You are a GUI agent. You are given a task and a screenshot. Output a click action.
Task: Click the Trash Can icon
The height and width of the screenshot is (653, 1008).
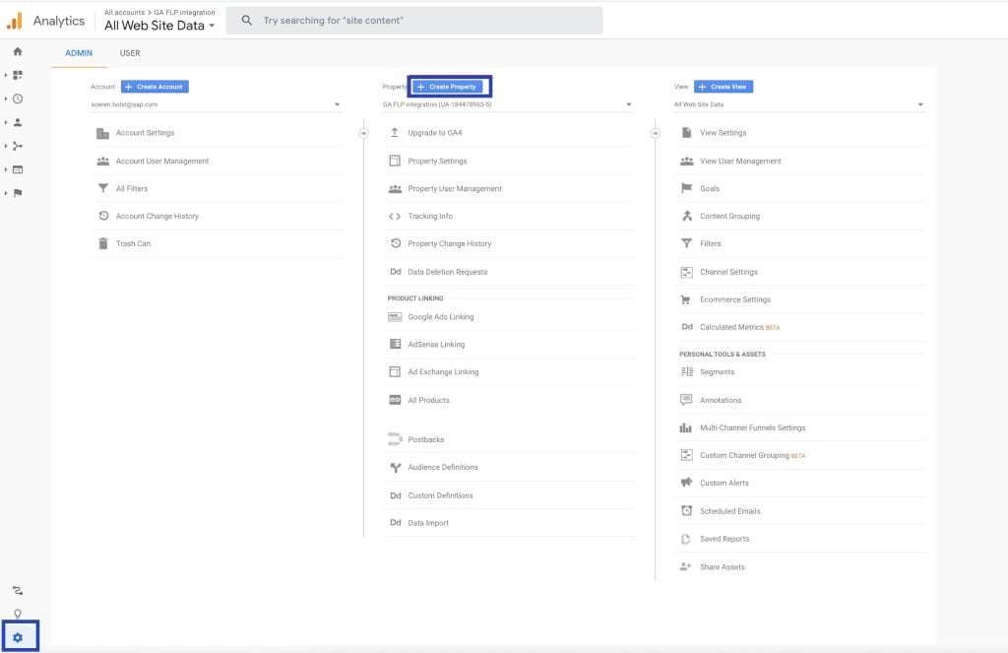(102, 244)
